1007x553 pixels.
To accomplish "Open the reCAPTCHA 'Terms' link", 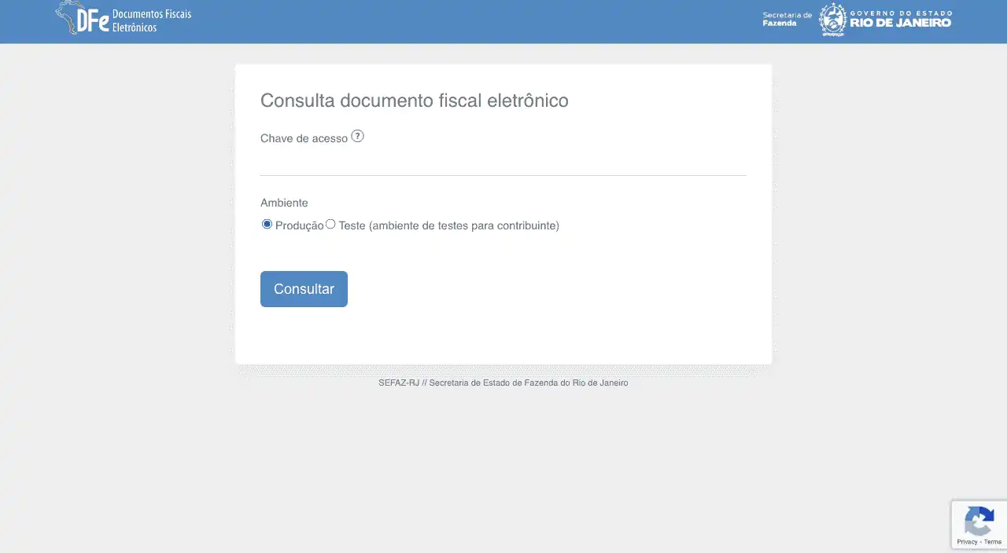I will [993, 542].
